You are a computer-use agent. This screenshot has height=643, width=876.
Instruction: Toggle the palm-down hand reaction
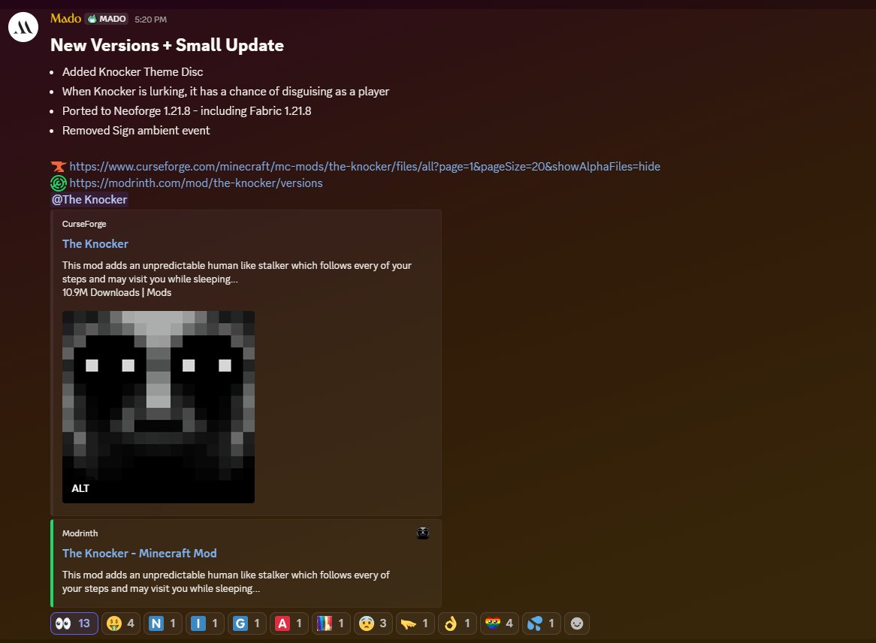pos(415,623)
